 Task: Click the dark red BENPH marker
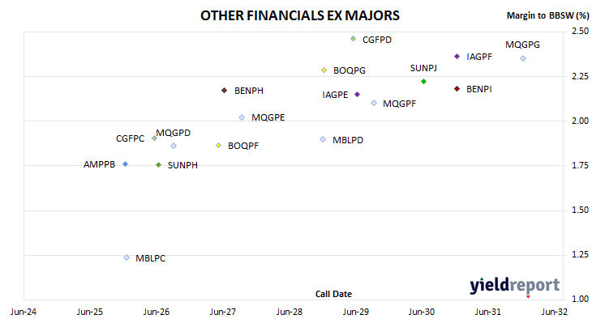pos(225,91)
